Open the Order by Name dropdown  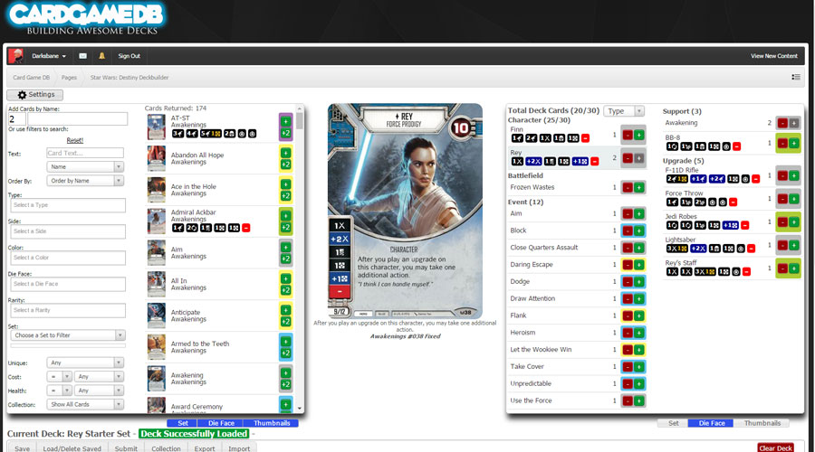click(86, 181)
